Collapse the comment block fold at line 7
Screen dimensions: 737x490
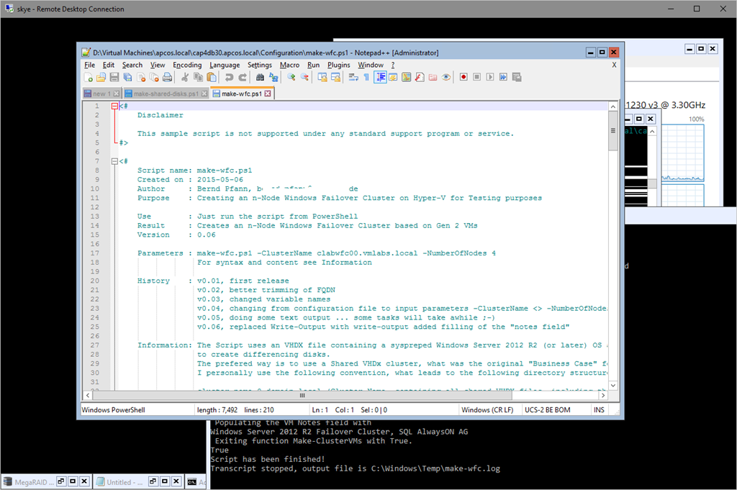point(114,161)
